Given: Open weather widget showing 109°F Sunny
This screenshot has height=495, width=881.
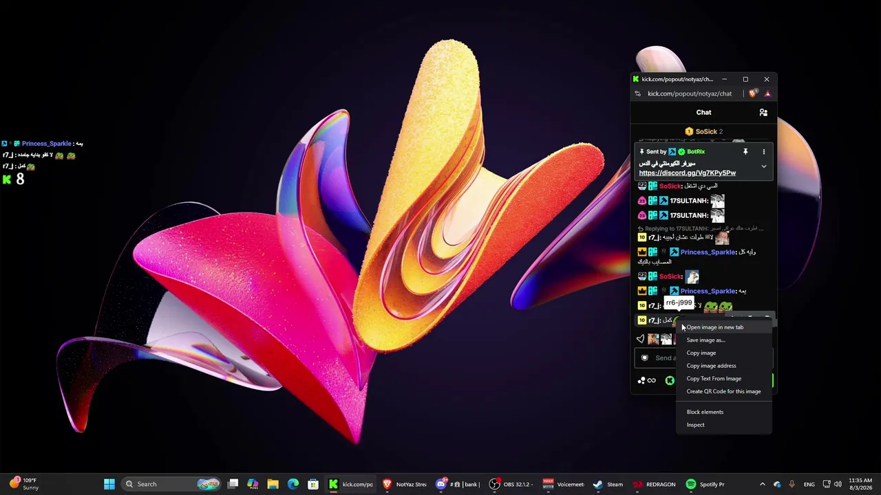Looking at the screenshot, I should [23, 484].
